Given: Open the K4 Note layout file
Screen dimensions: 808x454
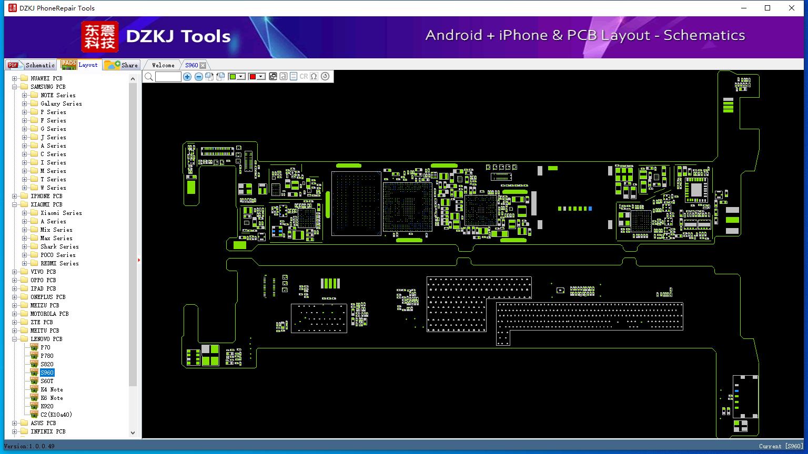Looking at the screenshot, I should click(52, 389).
